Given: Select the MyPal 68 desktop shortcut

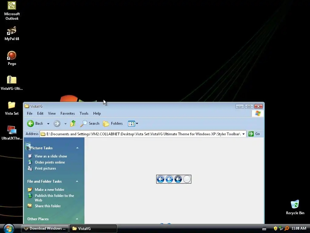Looking at the screenshot, I should coord(12,33).
